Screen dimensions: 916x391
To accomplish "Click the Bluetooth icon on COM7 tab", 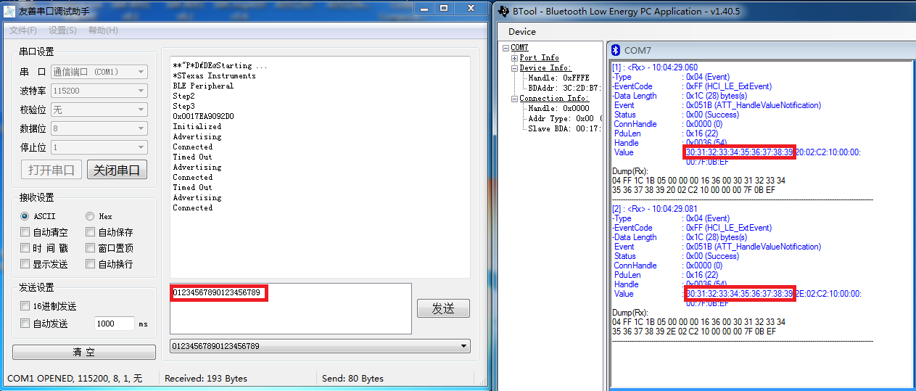I will click(616, 50).
